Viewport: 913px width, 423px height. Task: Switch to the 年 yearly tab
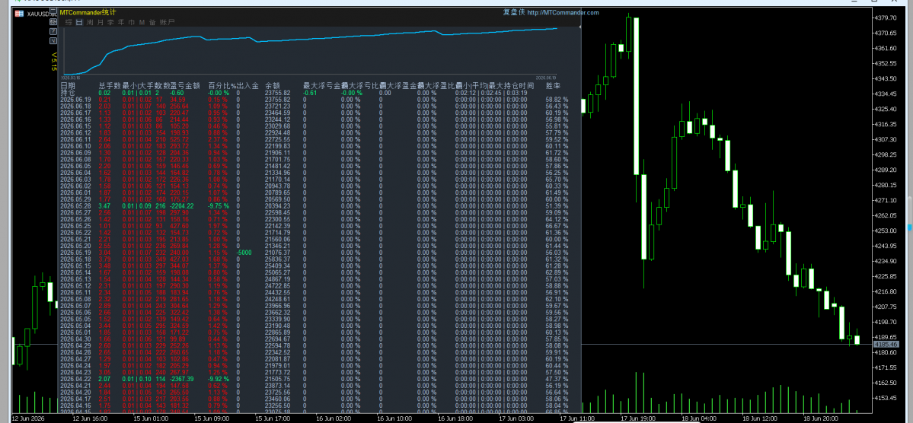(121, 22)
